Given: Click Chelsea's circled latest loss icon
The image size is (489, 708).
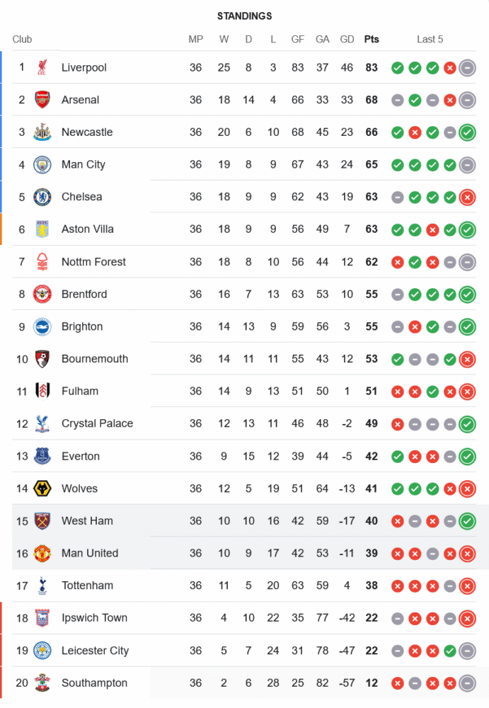Looking at the screenshot, I should pyautogui.click(x=466, y=197).
